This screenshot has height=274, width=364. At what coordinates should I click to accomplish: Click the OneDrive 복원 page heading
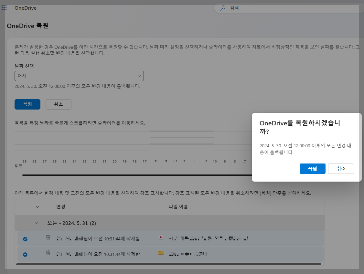tap(27, 26)
